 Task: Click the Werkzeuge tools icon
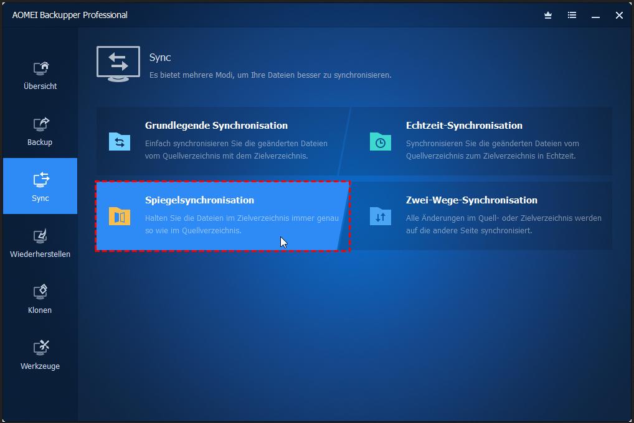(x=40, y=348)
